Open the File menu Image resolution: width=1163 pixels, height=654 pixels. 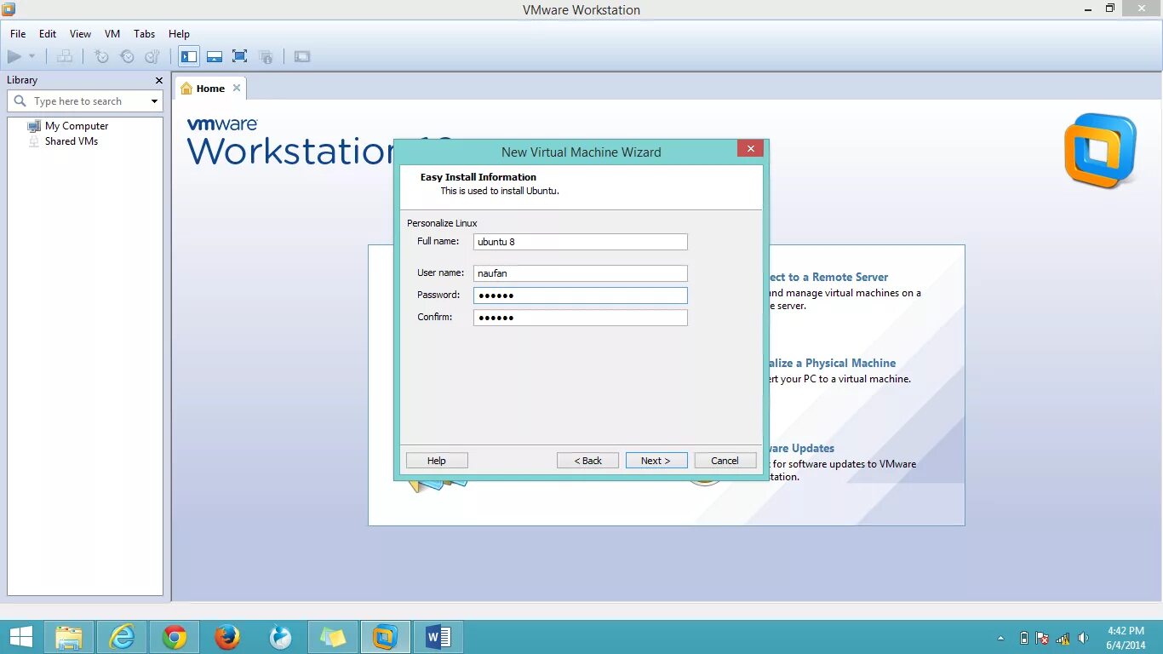tap(18, 34)
